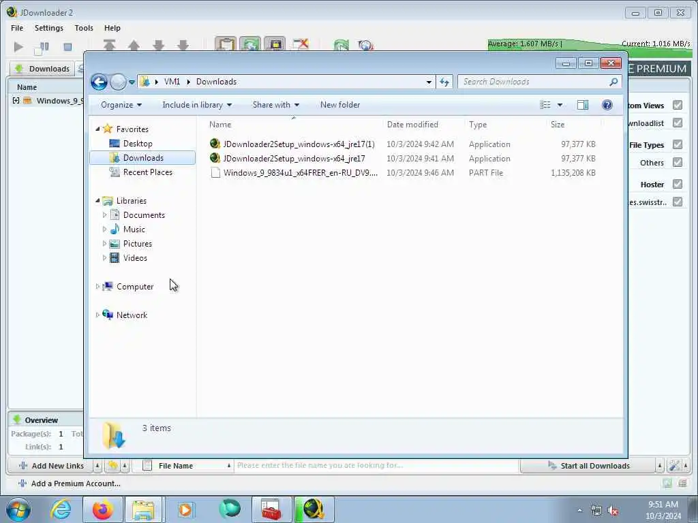698x523 pixels.
Task: Click Add New Links button
Action: pos(51,466)
